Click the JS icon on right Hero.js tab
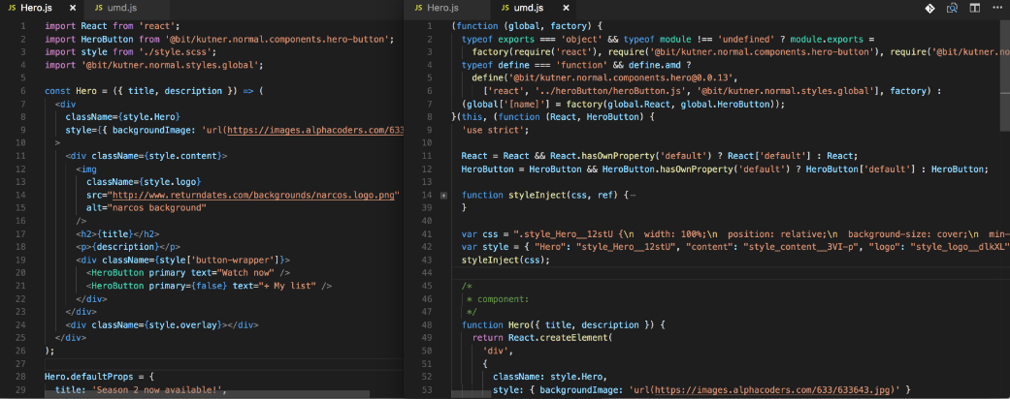The image size is (1010, 399). (x=418, y=8)
